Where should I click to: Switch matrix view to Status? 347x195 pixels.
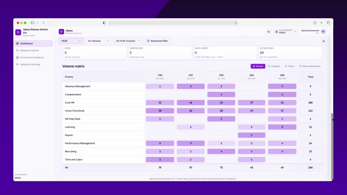pyautogui.click(x=290, y=66)
